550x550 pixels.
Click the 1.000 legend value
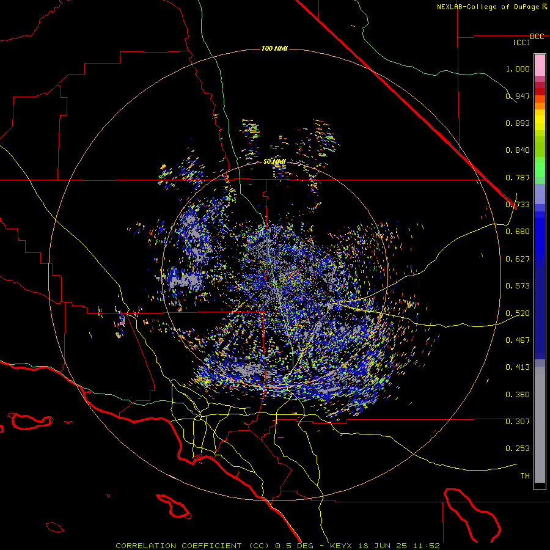[518, 68]
